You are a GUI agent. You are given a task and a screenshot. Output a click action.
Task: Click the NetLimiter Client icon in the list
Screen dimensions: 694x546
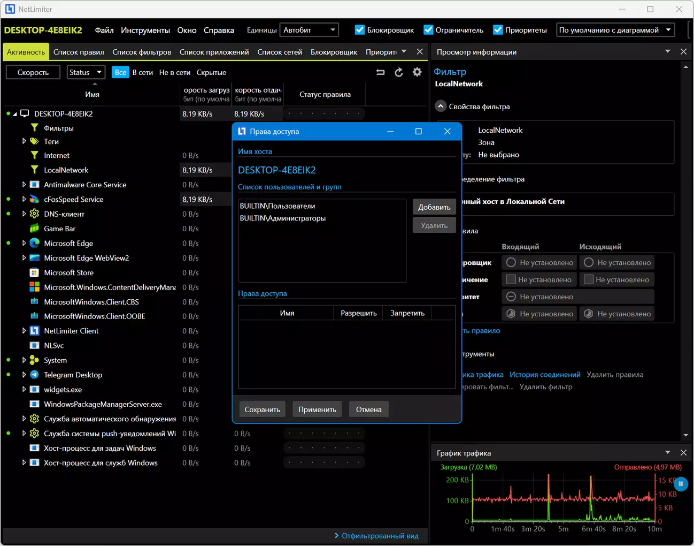[34, 331]
